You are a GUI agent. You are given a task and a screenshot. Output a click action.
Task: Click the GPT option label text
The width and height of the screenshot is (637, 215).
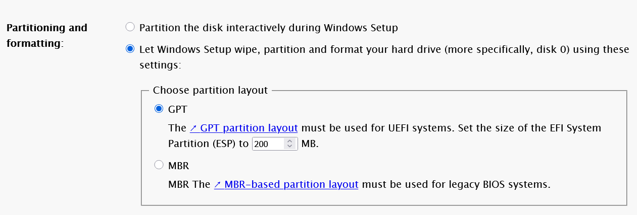coord(177,109)
